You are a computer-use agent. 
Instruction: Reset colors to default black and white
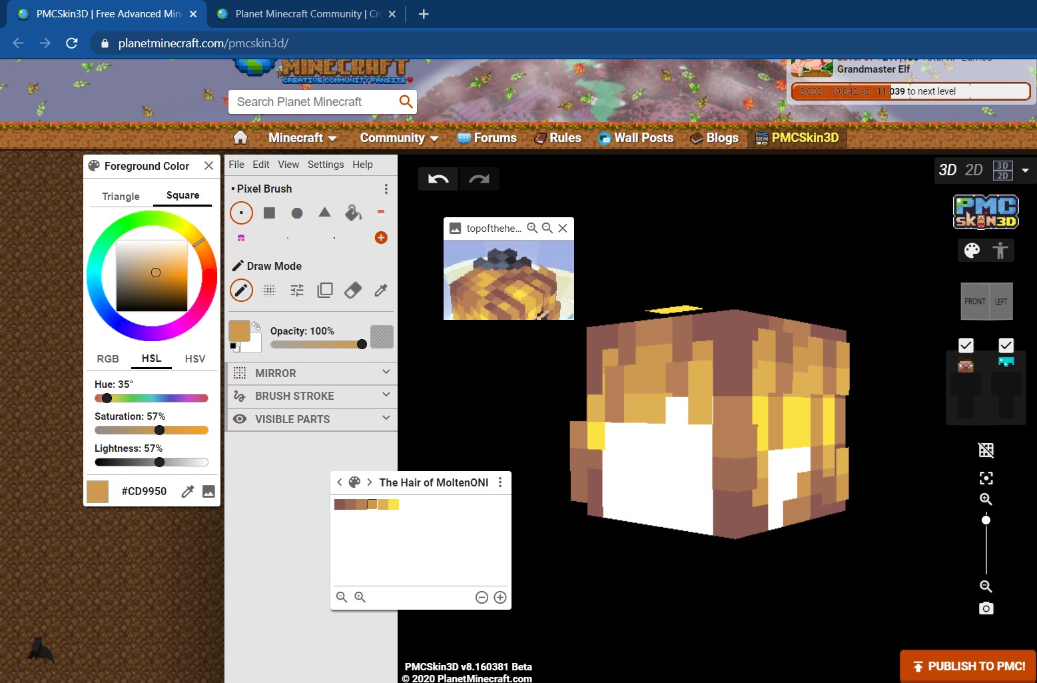[234, 347]
